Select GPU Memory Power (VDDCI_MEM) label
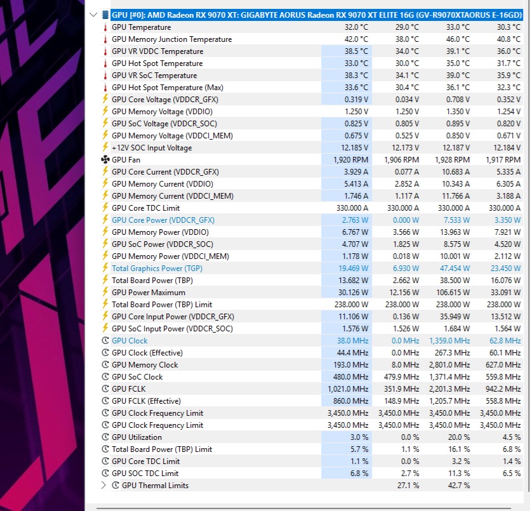Screen dimensions: 530x511 click(x=170, y=256)
